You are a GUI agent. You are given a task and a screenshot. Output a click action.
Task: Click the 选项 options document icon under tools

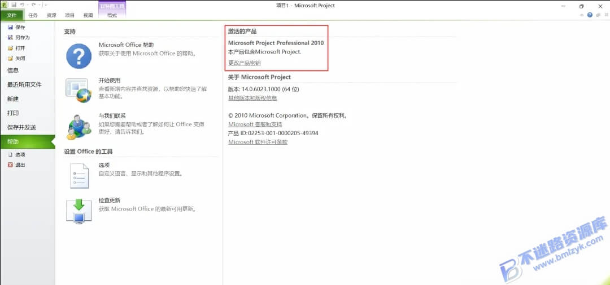tap(80, 176)
